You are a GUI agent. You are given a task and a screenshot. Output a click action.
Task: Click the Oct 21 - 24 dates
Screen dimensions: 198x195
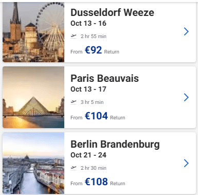(88, 155)
